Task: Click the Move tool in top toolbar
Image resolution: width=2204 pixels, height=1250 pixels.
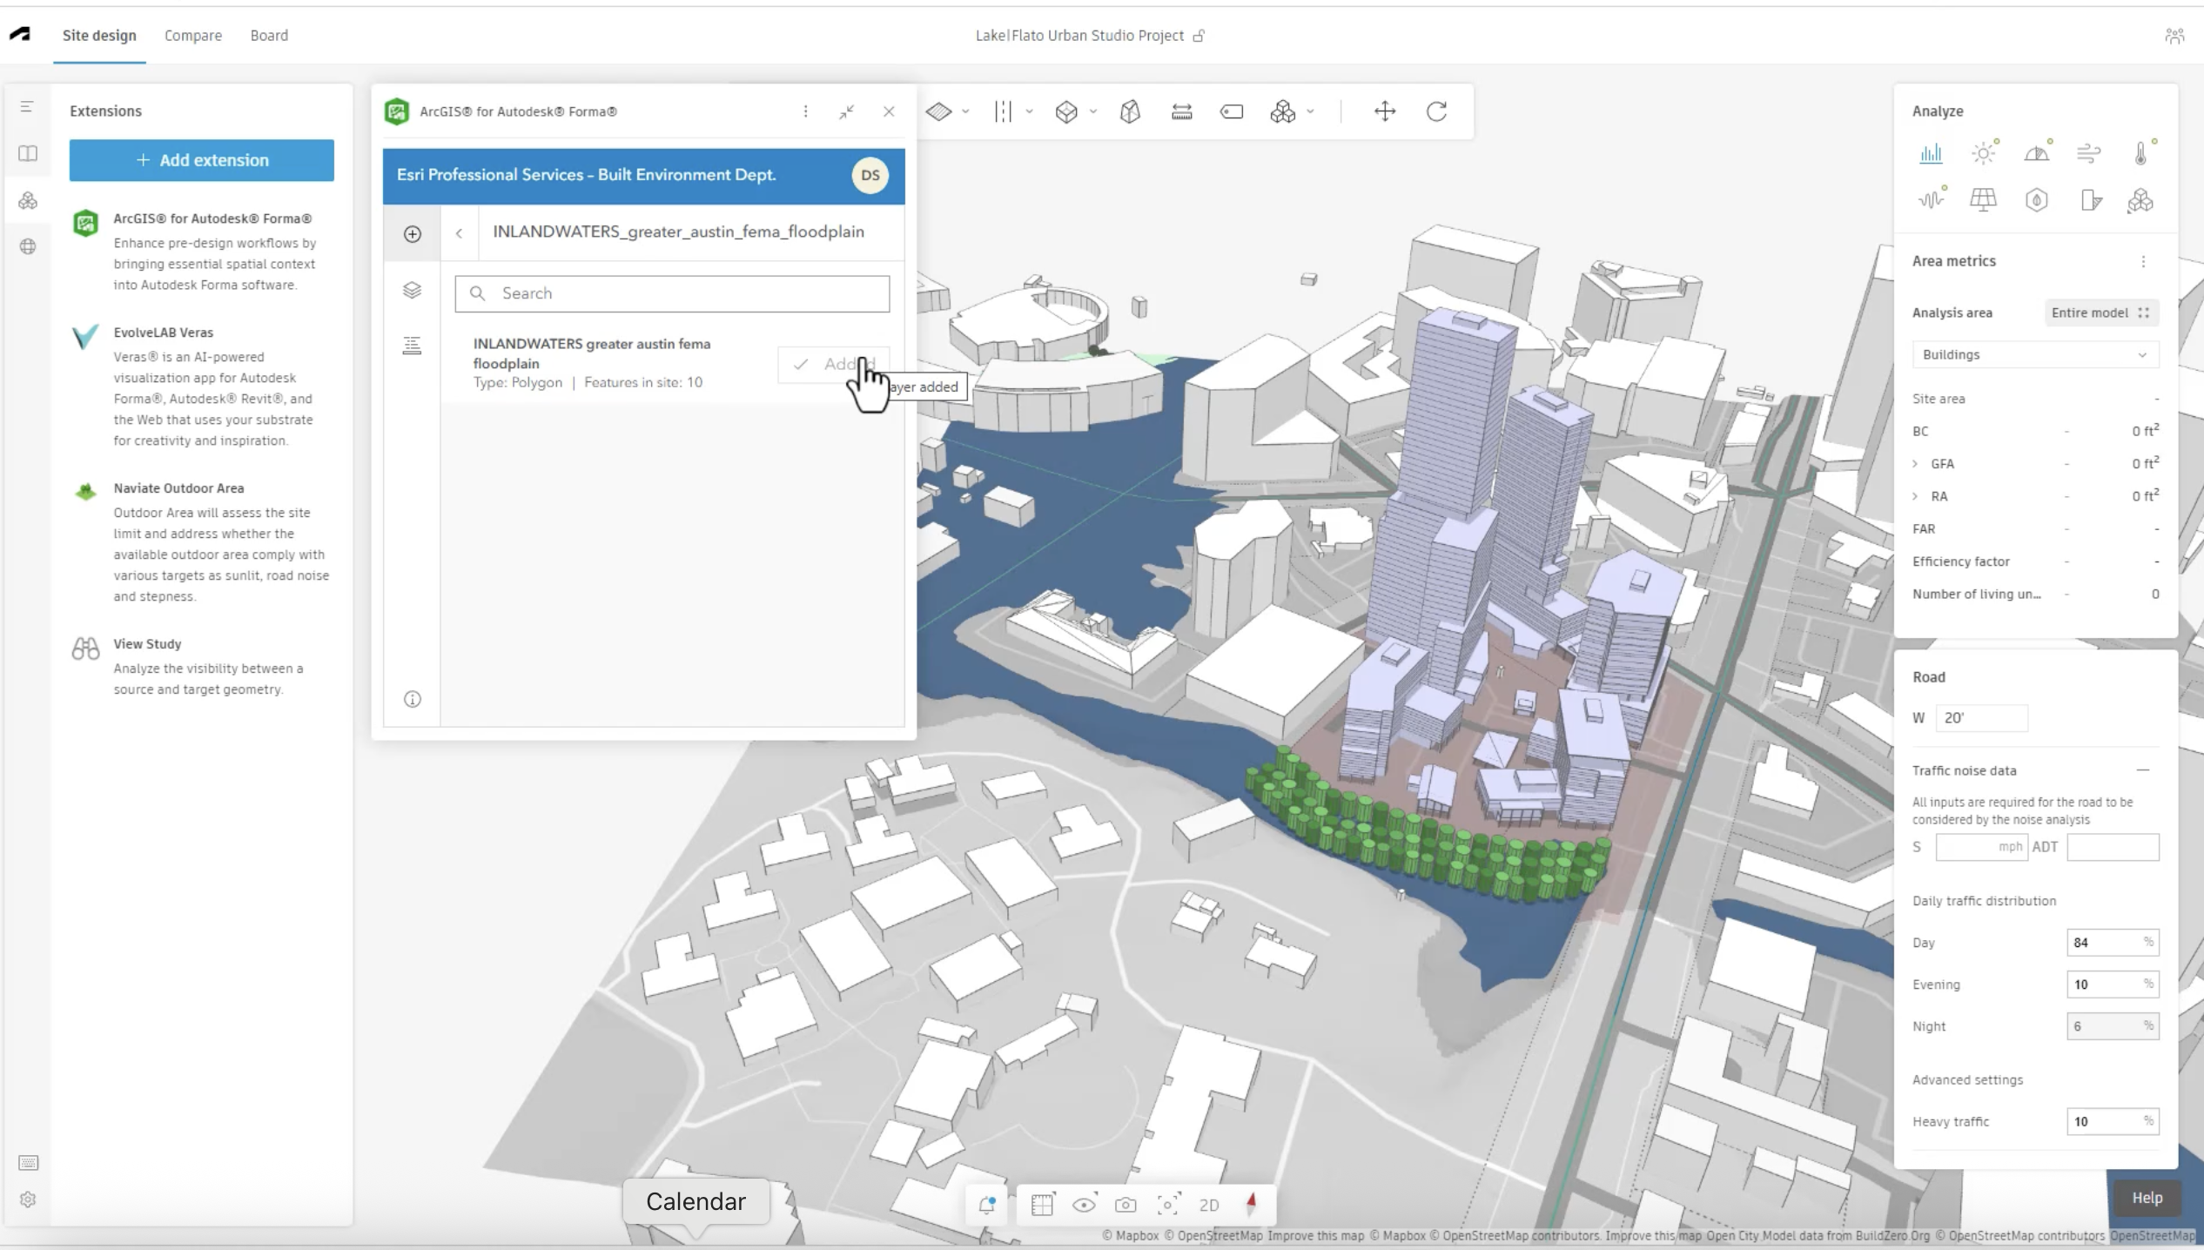Action: pyautogui.click(x=1384, y=111)
